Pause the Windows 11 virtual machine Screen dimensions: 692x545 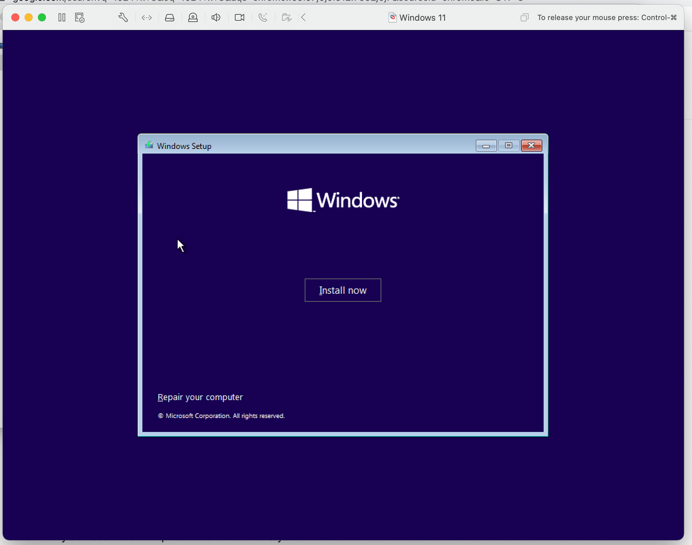pos(62,17)
